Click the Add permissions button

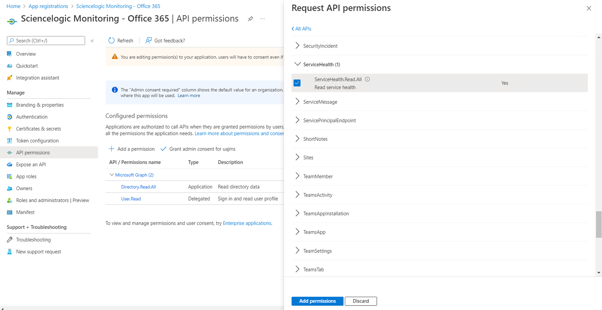[317, 301]
